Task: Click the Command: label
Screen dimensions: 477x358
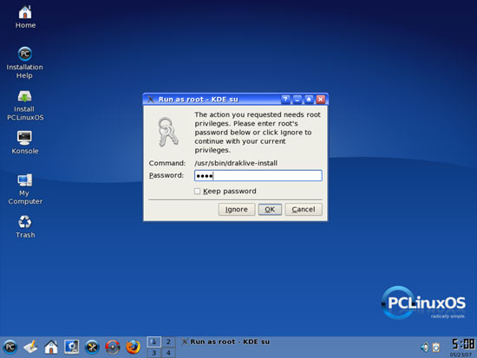Action: click(x=167, y=163)
